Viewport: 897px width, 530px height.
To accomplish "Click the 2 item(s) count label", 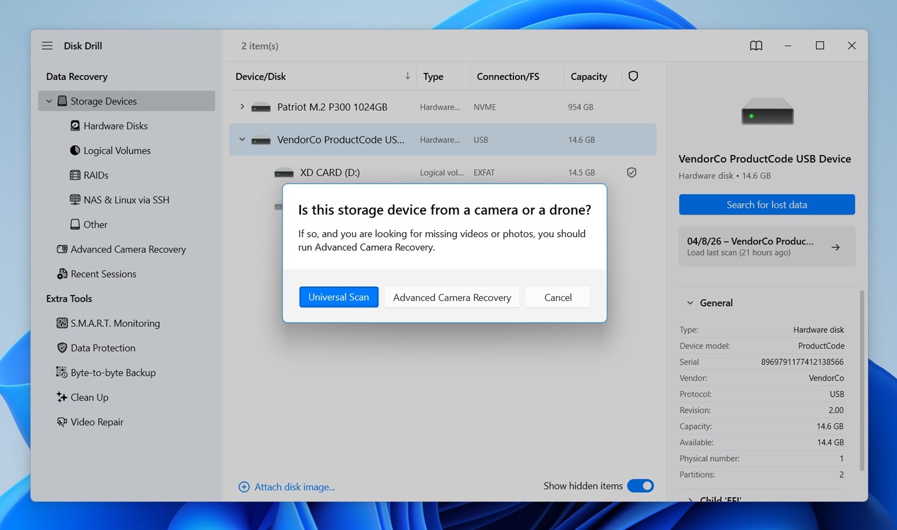I will [x=260, y=46].
